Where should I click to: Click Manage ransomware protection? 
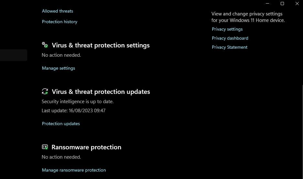coord(74,170)
